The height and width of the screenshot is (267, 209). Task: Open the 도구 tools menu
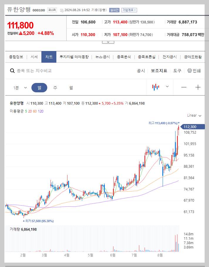click(x=177, y=70)
